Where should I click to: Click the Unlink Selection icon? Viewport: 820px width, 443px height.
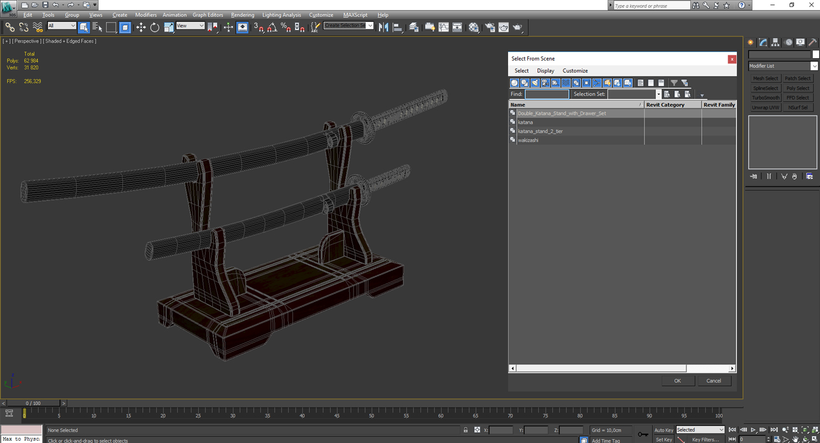coord(24,27)
